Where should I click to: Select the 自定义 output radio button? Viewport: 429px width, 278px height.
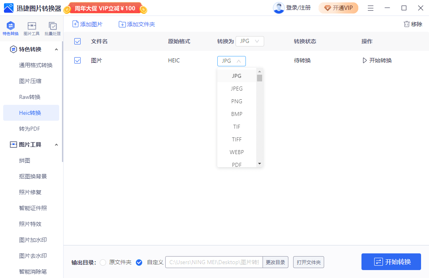click(139, 263)
